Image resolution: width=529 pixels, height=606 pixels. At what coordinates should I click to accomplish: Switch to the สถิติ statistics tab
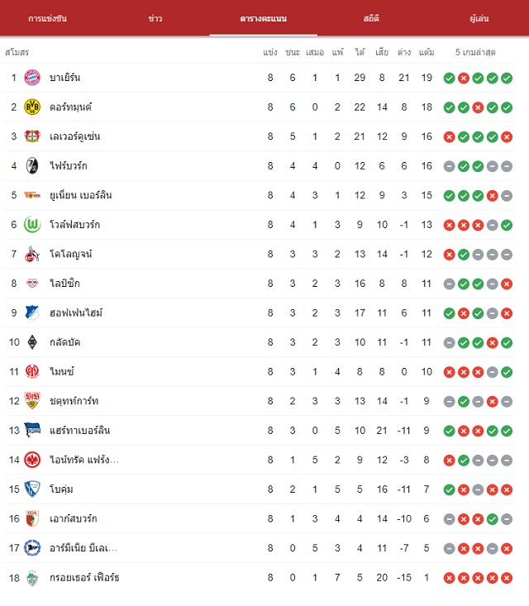(371, 18)
